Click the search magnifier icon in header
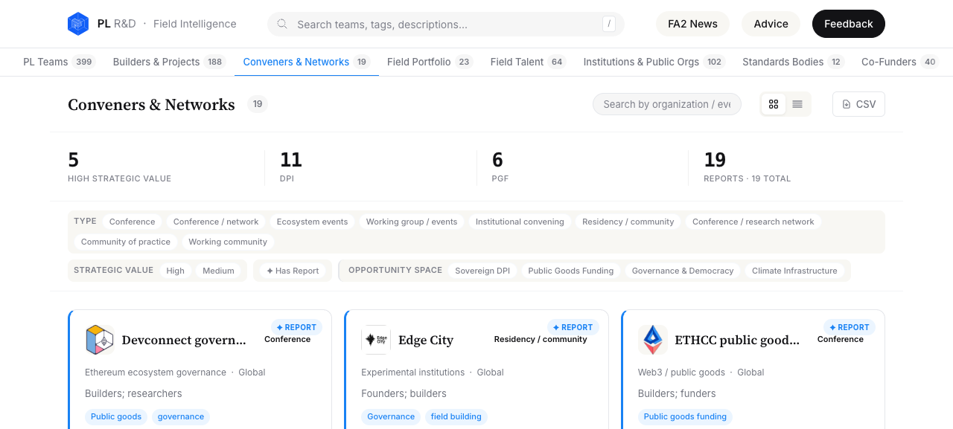 pos(282,24)
